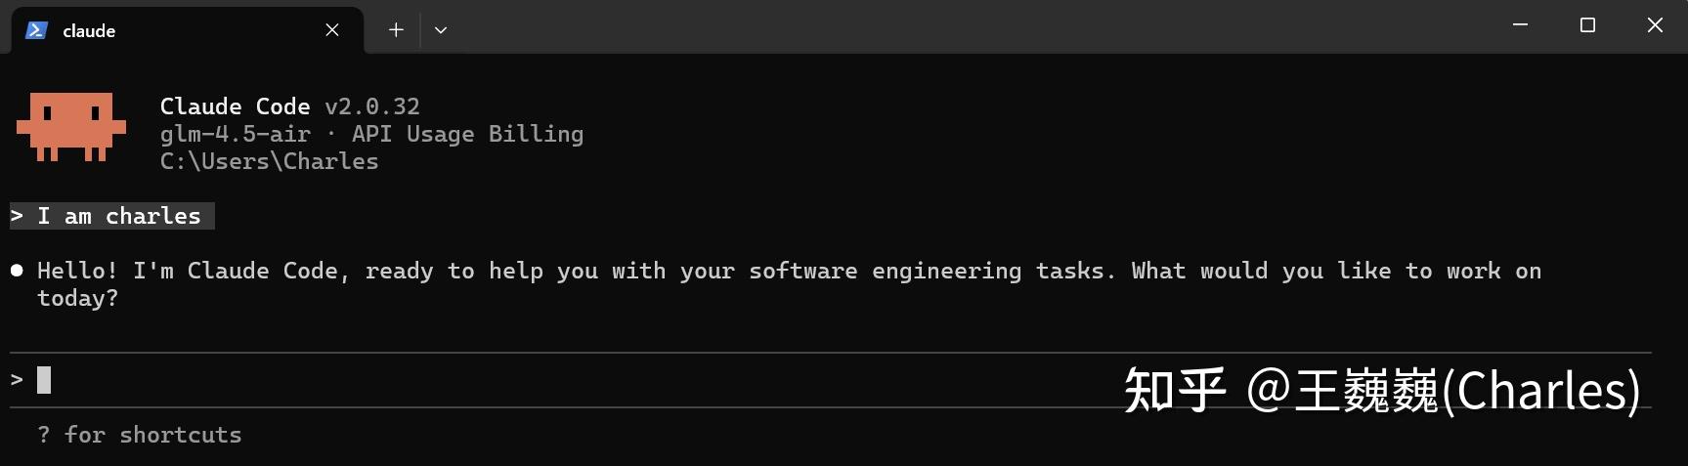The height and width of the screenshot is (466, 1688).
Task: Minimize the terminal window
Action: (1520, 25)
